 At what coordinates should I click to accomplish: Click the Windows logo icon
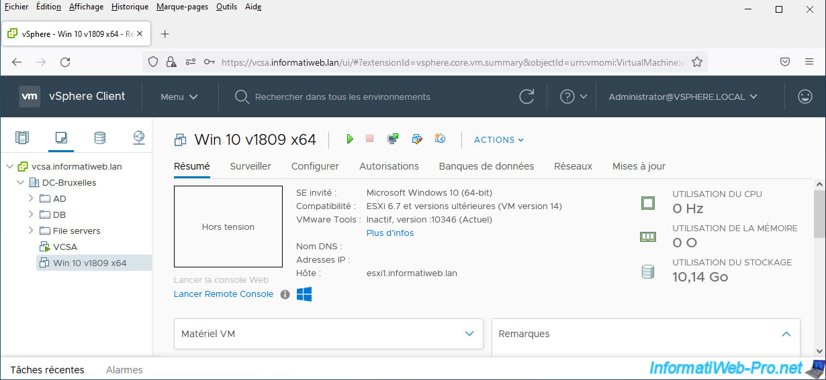(304, 294)
